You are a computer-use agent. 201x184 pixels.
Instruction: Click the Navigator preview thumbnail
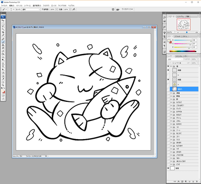[x=183, y=24]
